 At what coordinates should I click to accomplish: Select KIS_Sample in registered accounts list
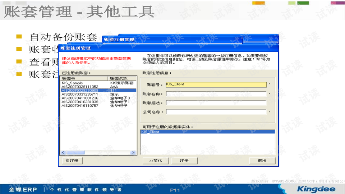click(72, 83)
